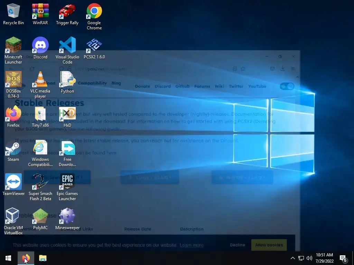Open the Learn more cookie link

[192, 245]
